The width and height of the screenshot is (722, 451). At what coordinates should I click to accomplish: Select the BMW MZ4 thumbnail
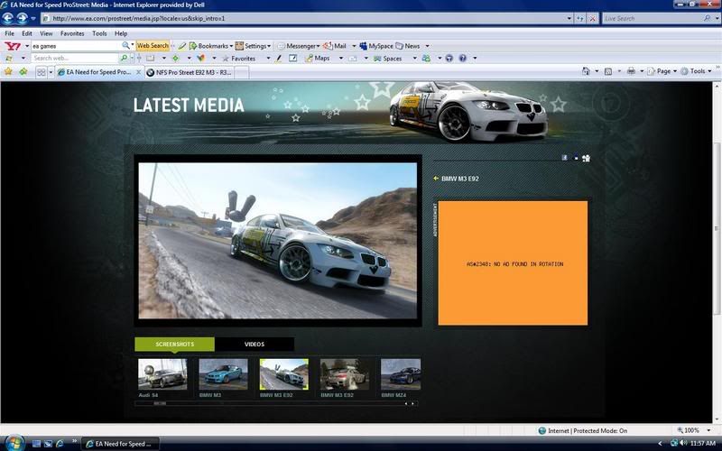[400, 374]
